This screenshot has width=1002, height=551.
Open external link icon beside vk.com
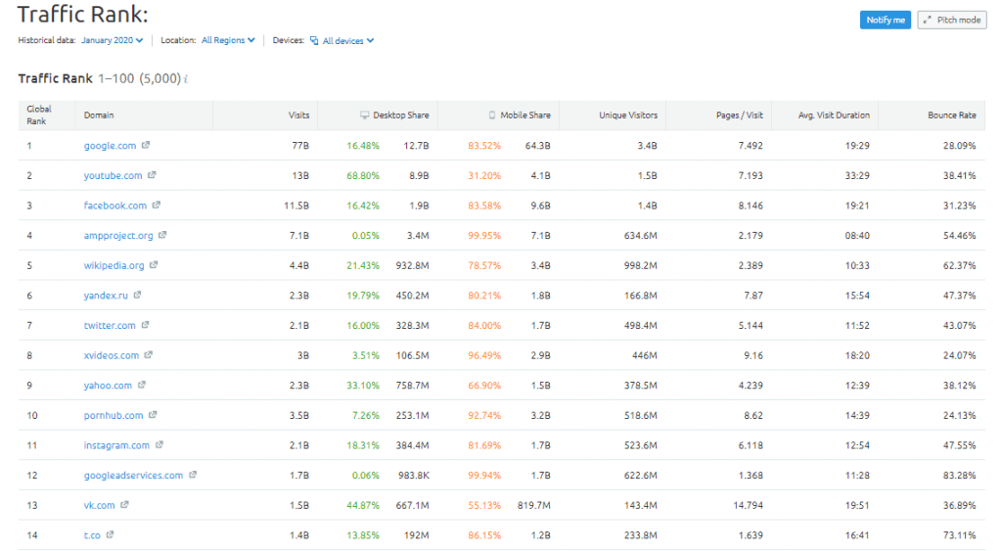click(x=124, y=505)
